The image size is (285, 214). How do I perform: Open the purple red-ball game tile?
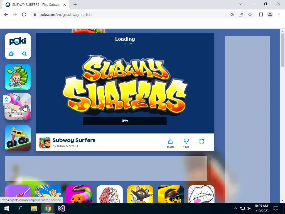click(x=18, y=194)
